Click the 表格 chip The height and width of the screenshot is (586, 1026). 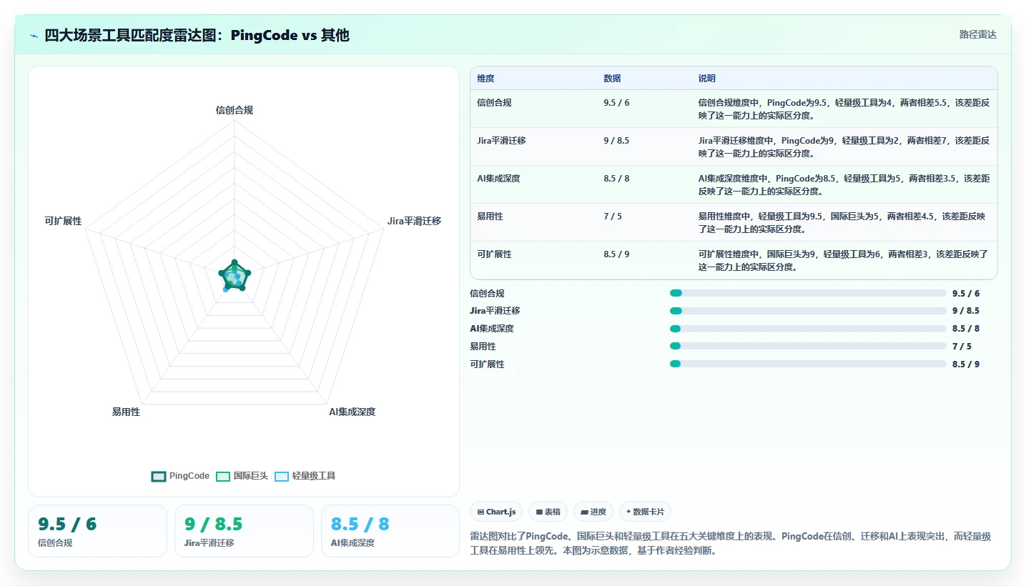click(548, 512)
